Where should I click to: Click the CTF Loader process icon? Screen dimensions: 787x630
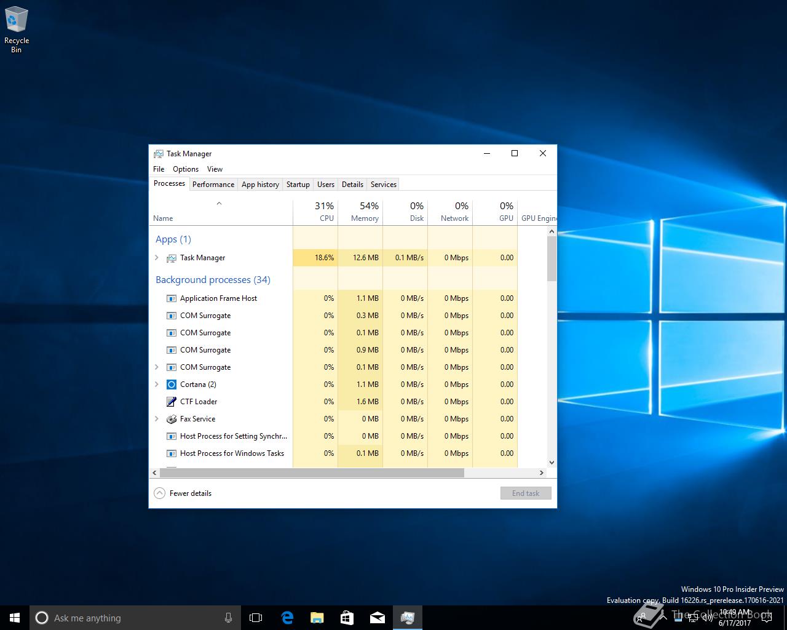(172, 402)
